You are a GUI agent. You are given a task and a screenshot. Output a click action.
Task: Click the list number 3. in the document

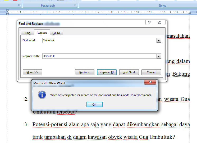(x=26, y=125)
